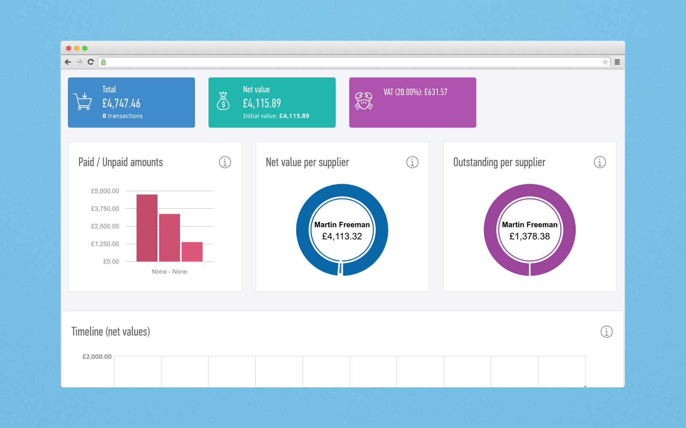Open info for Paid / Unpaid amounts

225,162
